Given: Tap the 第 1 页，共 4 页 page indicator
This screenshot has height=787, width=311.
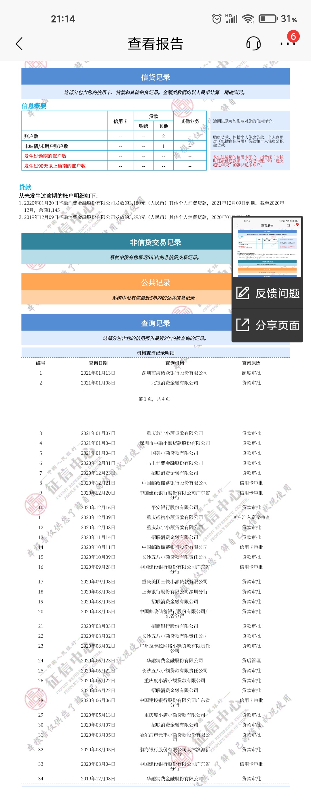Looking at the screenshot, I should (x=154, y=399).
